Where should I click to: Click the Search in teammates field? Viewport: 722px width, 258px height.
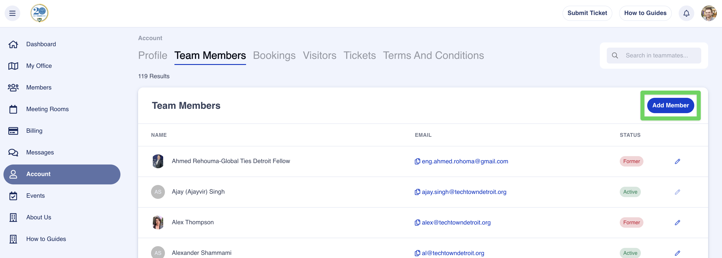[x=656, y=55]
